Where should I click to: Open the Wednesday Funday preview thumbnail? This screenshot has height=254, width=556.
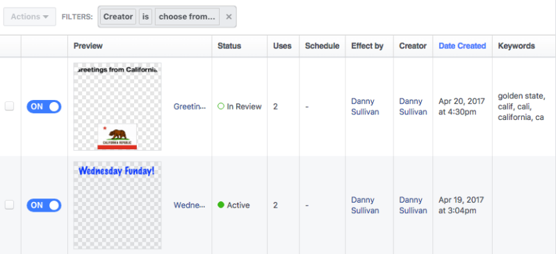click(117, 205)
